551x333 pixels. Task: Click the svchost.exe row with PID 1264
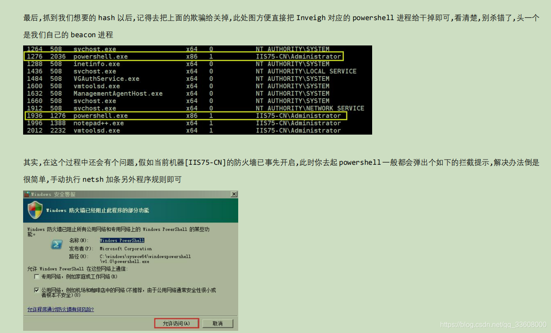198,49
